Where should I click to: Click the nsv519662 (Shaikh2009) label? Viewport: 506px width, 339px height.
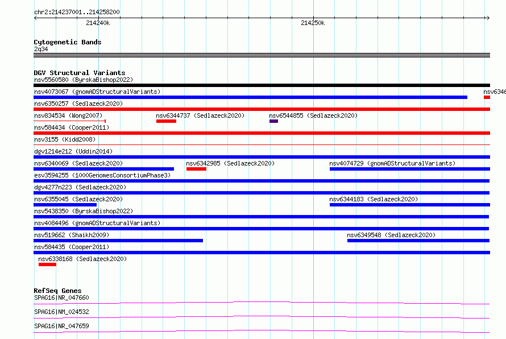tap(72, 235)
